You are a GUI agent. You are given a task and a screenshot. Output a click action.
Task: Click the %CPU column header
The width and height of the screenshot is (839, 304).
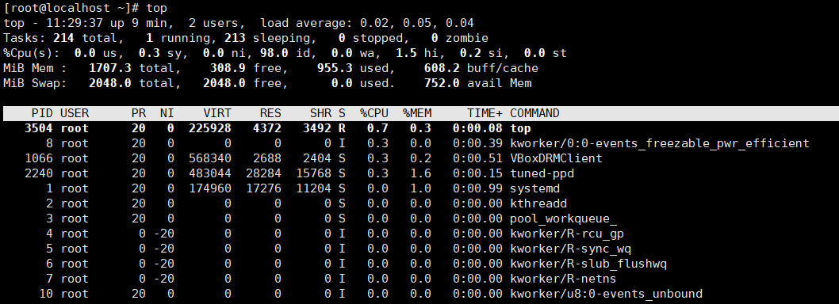(x=374, y=113)
